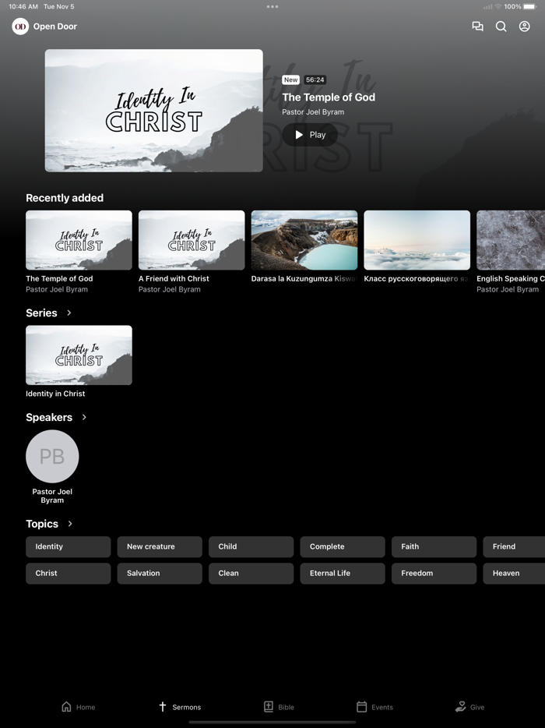This screenshot has width=545, height=728.
Task: Expand the Speakers section chevron
Action: (x=84, y=417)
